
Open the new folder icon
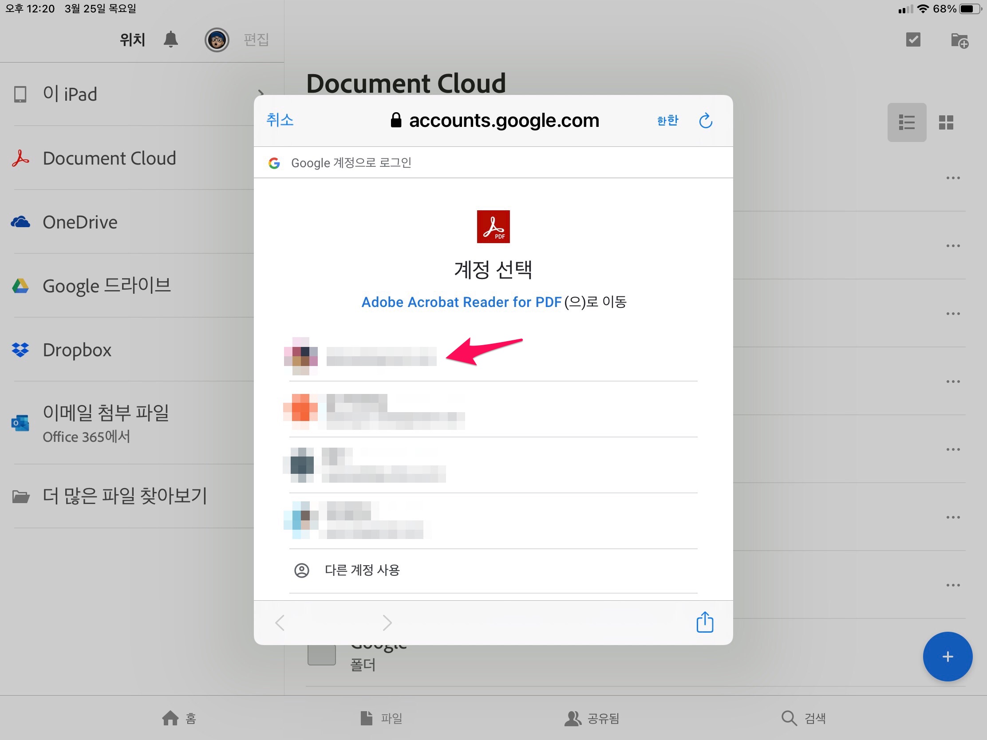(959, 40)
